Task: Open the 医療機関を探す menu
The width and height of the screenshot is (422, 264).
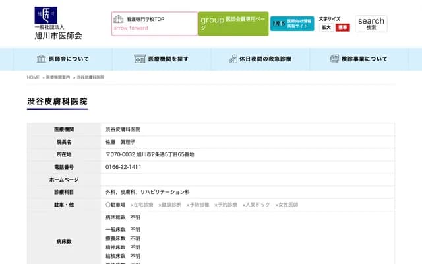Action: (168, 59)
